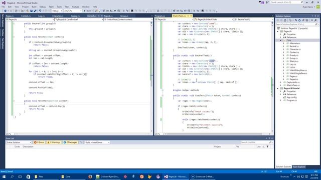The height and width of the screenshot is (180, 321).
Task: Click the View Code icon in Solution Explorer toolbar
Action: coord(312,20)
